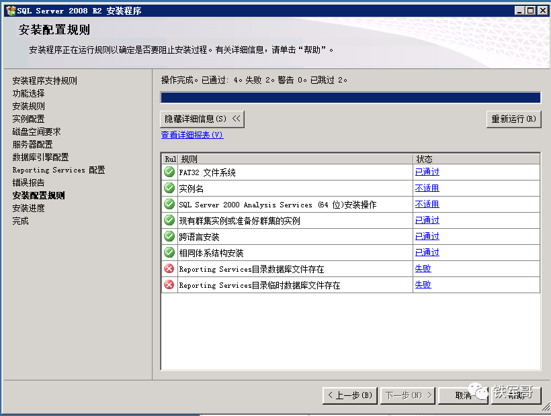The image size is (551, 416).
Task: Click red error icon for Reporting Services目录数据库文件存在
Action: point(169,269)
